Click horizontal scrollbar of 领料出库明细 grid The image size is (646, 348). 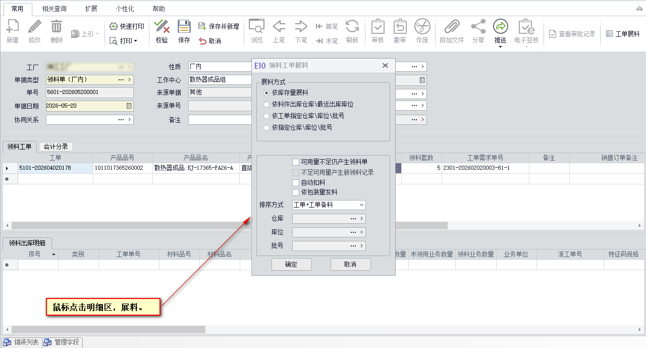tap(108, 329)
